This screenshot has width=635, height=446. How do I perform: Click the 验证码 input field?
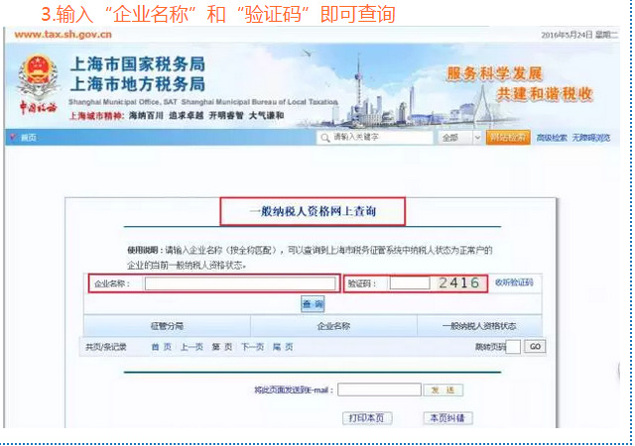pos(410,282)
